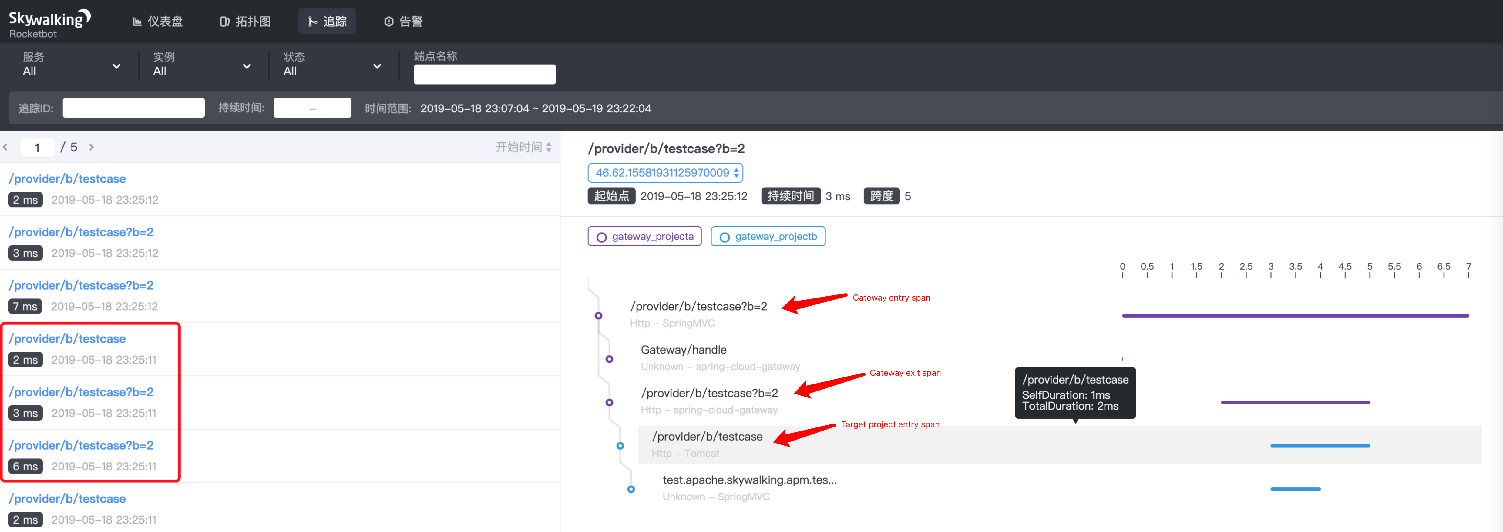Click the test.apache.skywalking span duration bar

[1295, 490]
